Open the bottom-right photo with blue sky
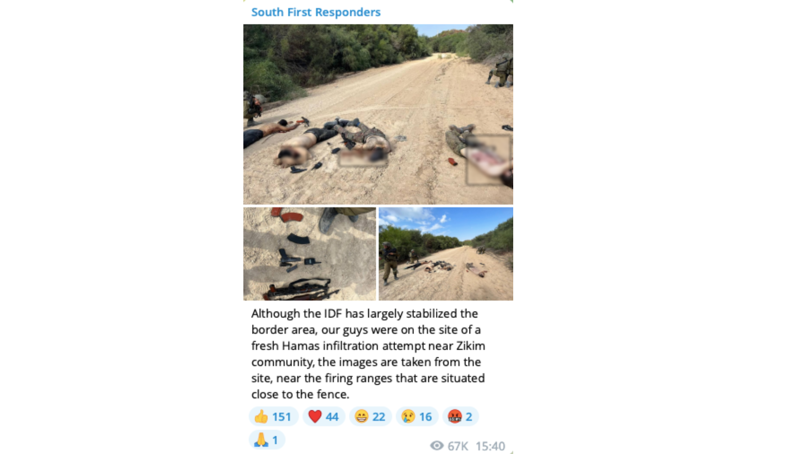This screenshot has width=807, height=454. click(x=446, y=254)
